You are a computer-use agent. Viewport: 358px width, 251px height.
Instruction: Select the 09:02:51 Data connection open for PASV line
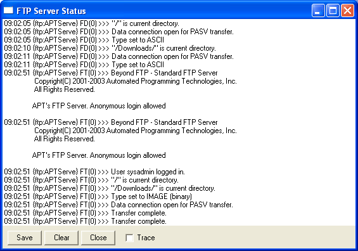coord(118,205)
